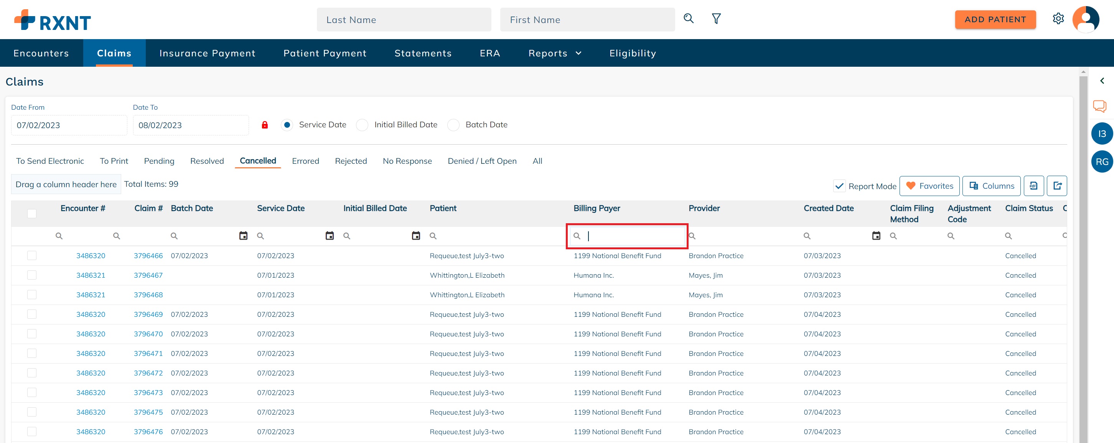Open the Columns chooser
This screenshot has width=1114, height=443.
click(x=991, y=186)
